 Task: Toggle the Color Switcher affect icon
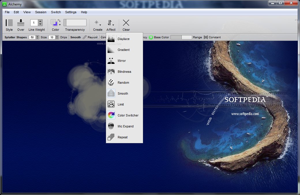point(111,115)
